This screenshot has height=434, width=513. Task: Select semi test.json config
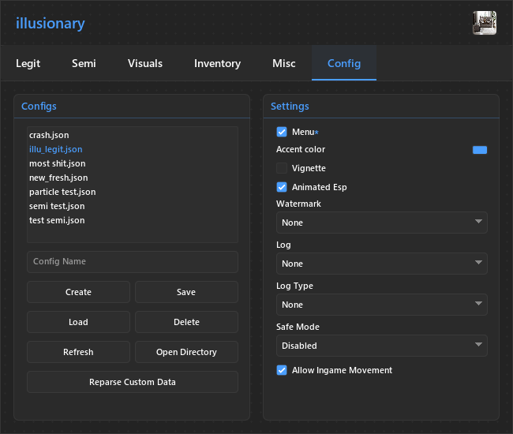[x=132, y=206]
